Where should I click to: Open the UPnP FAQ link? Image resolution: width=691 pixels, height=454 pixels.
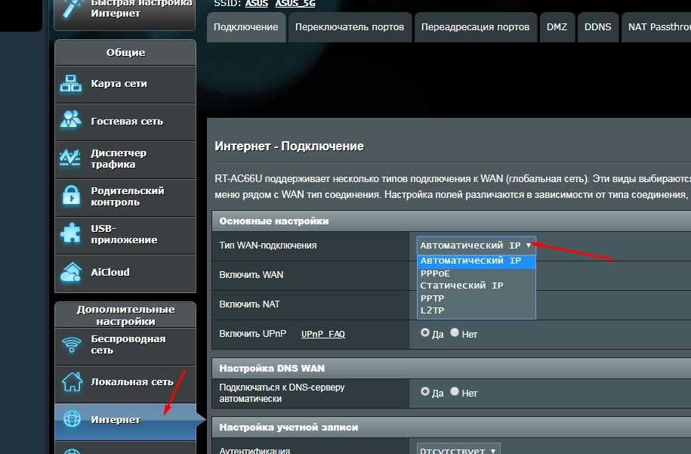click(323, 334)
